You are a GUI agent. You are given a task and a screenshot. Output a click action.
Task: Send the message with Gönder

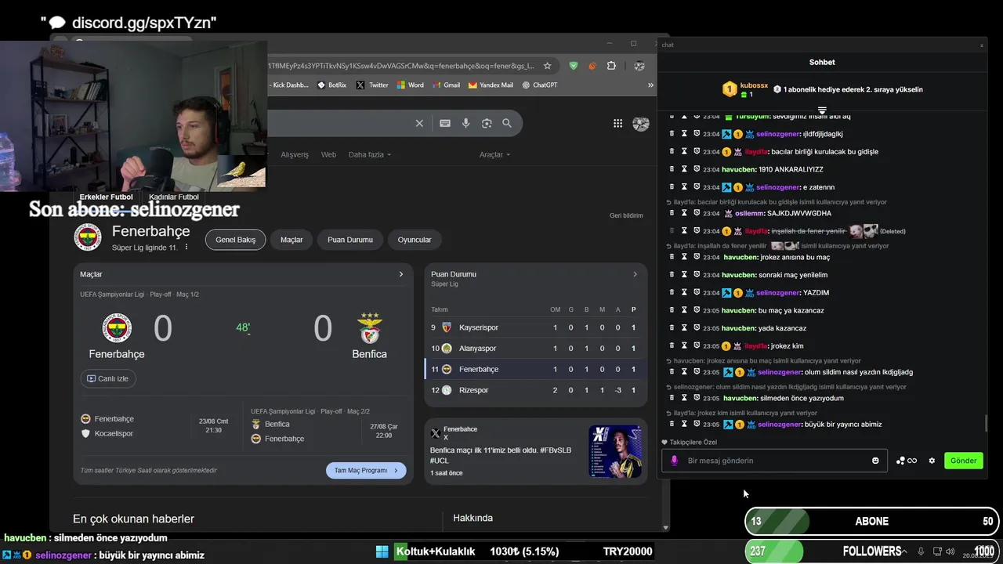(x=963, y=461)
